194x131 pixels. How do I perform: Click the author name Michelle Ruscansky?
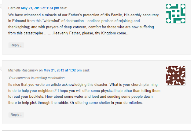23,70
